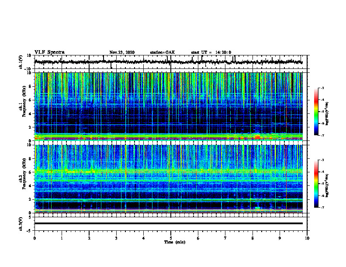Click the ch.2 spectrogram color bar

click(316, 184)
